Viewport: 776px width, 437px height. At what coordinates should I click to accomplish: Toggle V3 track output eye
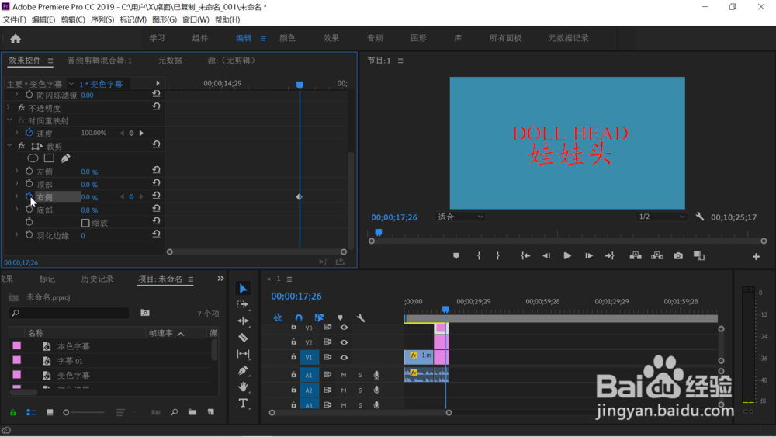(x=344, y=327)
